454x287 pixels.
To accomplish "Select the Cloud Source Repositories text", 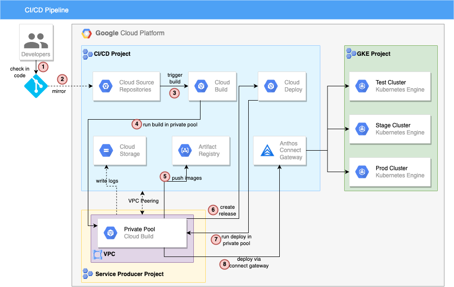I will [x=137, y=86].
